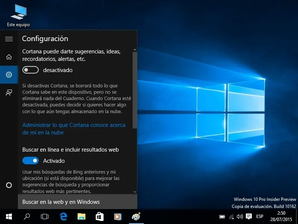Screen dimensions: 298x224
Task: Click the Cortana circle icon
Action: point(9,185)
